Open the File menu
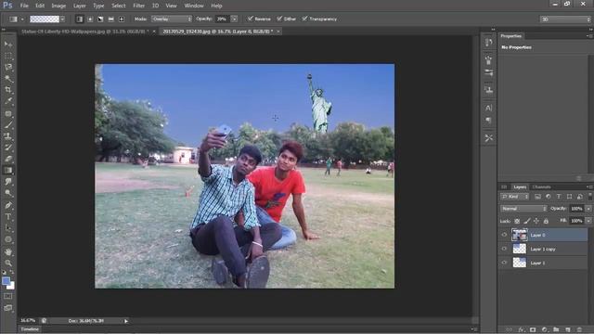 click(24, 6)
